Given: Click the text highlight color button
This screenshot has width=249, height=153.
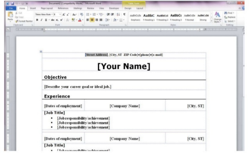Looking at the screenshot, I should (73, 20).
